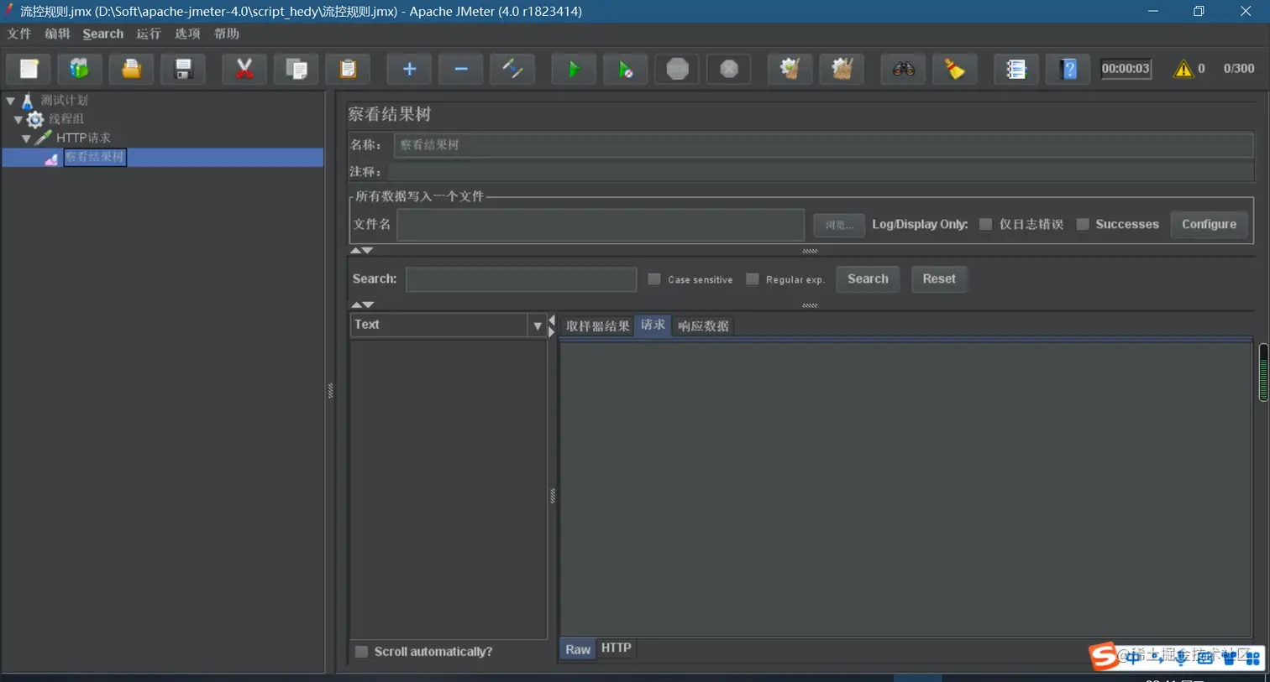1270x682 pixels.
Task: Paste from clipboard icon
Action: tap(348, 69)
